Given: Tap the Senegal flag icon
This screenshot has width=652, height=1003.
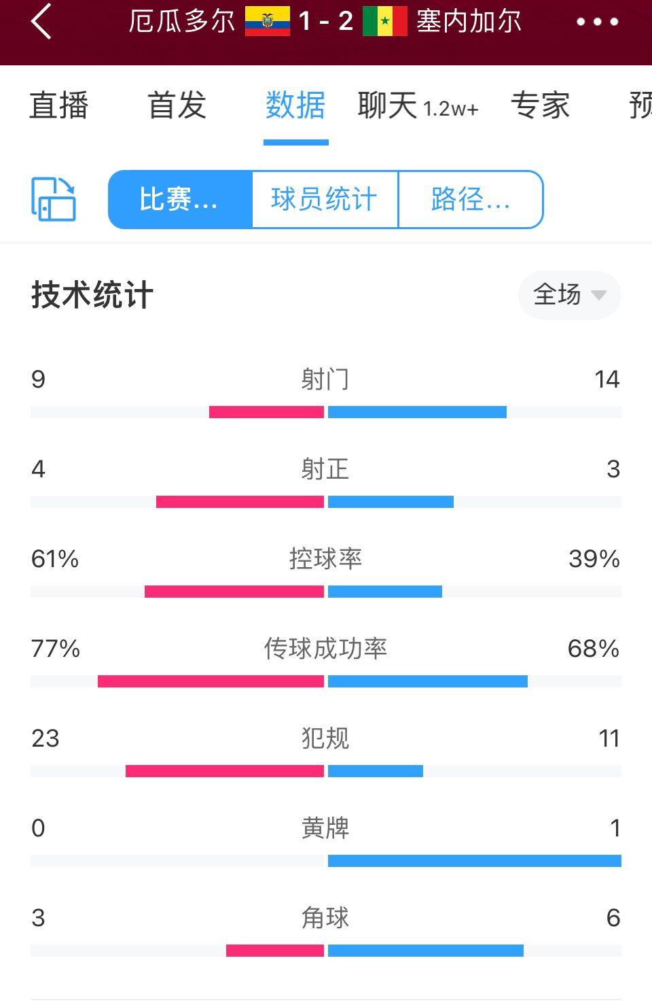Looking at the screenshot, I should click(384, 21).
